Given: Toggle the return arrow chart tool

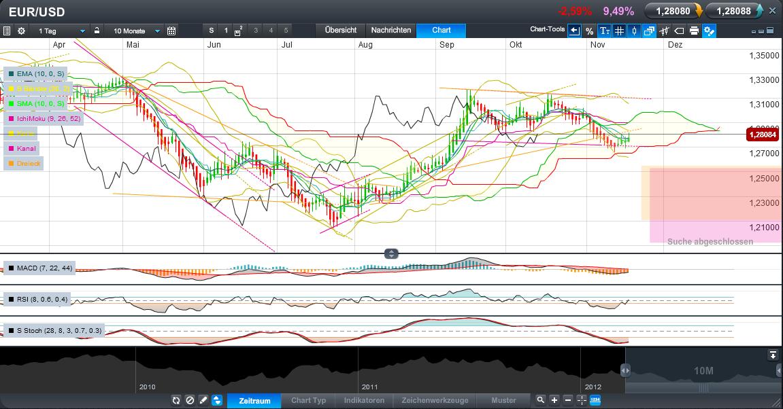Looking at the screenshot, I should coord(574,31).
